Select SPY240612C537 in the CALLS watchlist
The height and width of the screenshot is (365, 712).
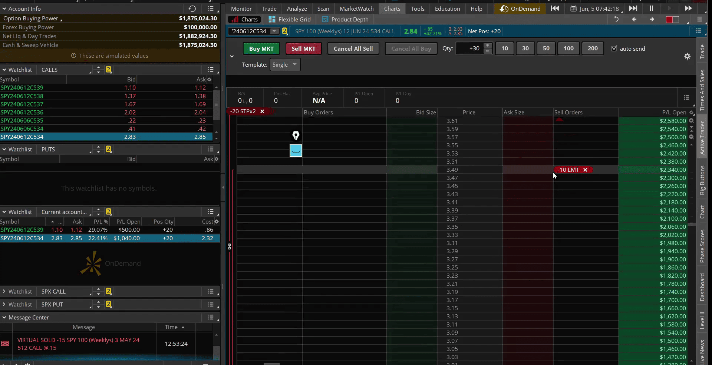pos(22,104)
